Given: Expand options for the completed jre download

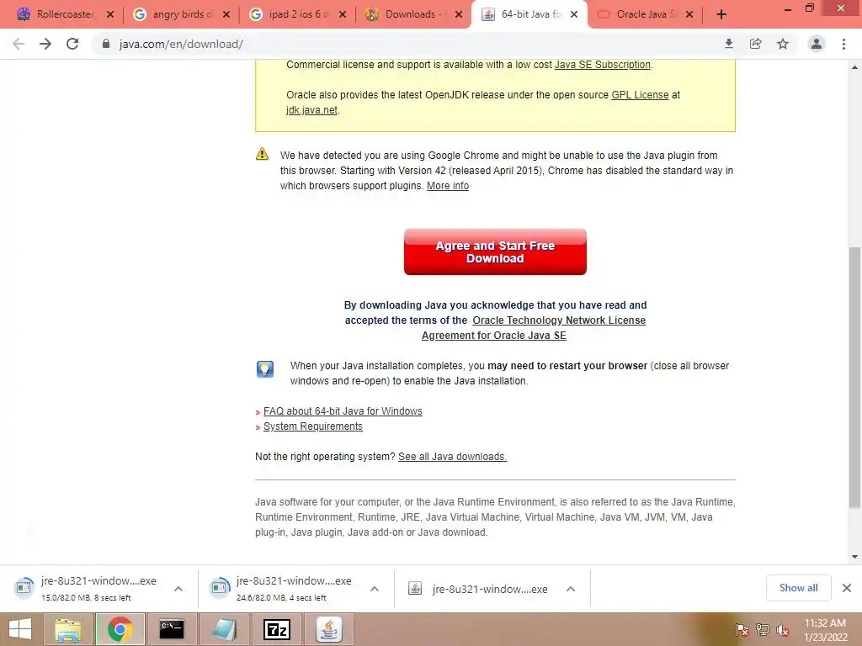Looking at the screenshot, I should (x=571, y=589).
